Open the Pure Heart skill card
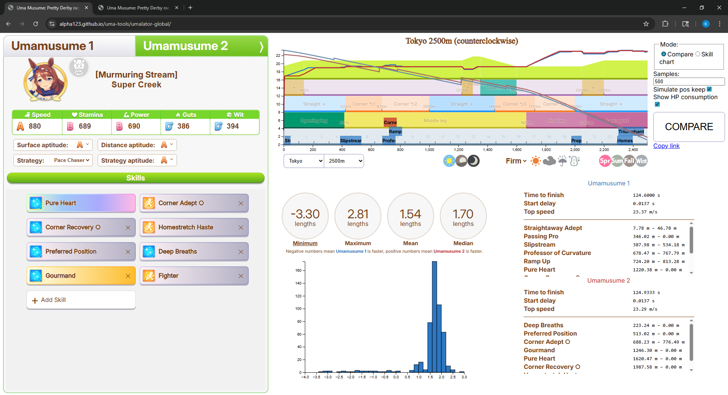The height and width of the screenshot is (395, 728). 81,203
